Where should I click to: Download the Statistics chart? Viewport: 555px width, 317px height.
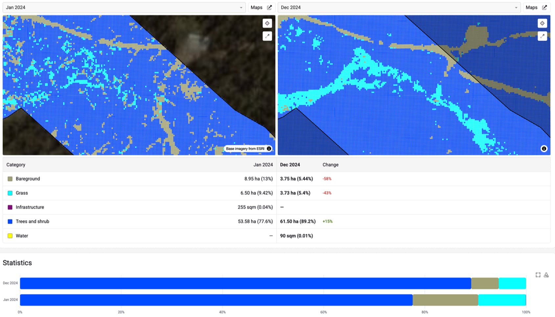[546, 275]
